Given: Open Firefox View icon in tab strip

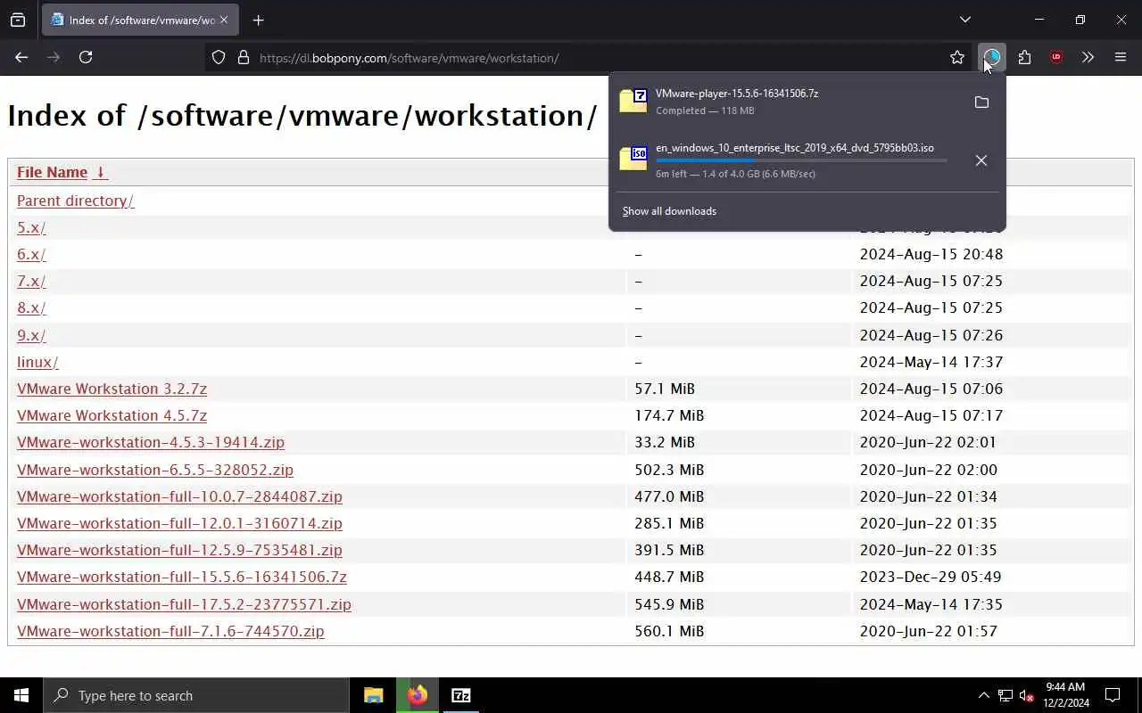Looking at the screenshot, I should pos(18,20).
